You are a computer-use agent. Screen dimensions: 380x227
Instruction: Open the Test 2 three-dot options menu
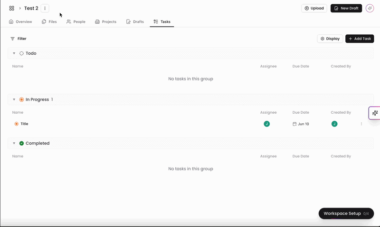click(45, 8)
